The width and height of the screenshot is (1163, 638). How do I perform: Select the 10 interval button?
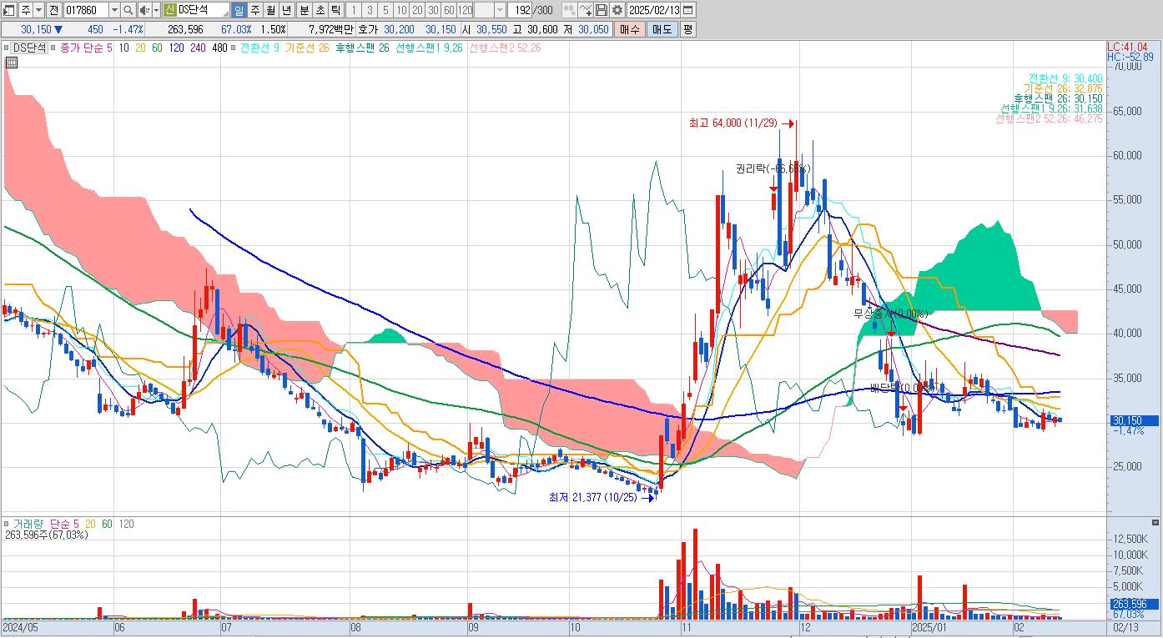click(401, 10)
